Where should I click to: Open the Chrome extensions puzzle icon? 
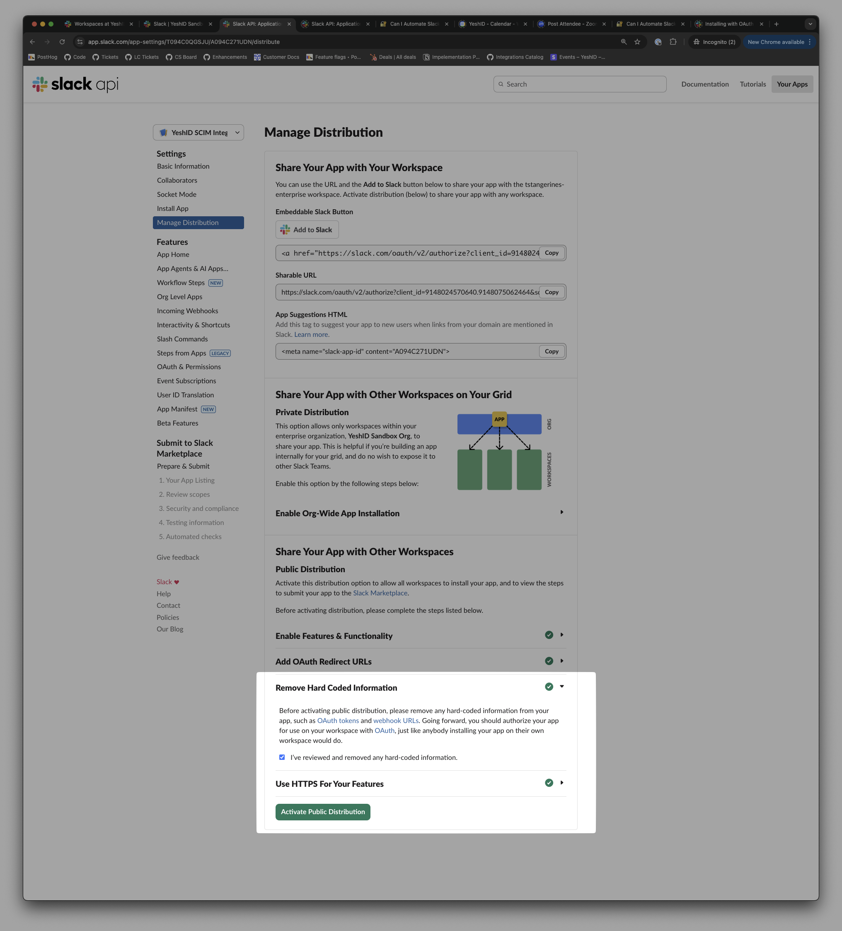[673, 42]
